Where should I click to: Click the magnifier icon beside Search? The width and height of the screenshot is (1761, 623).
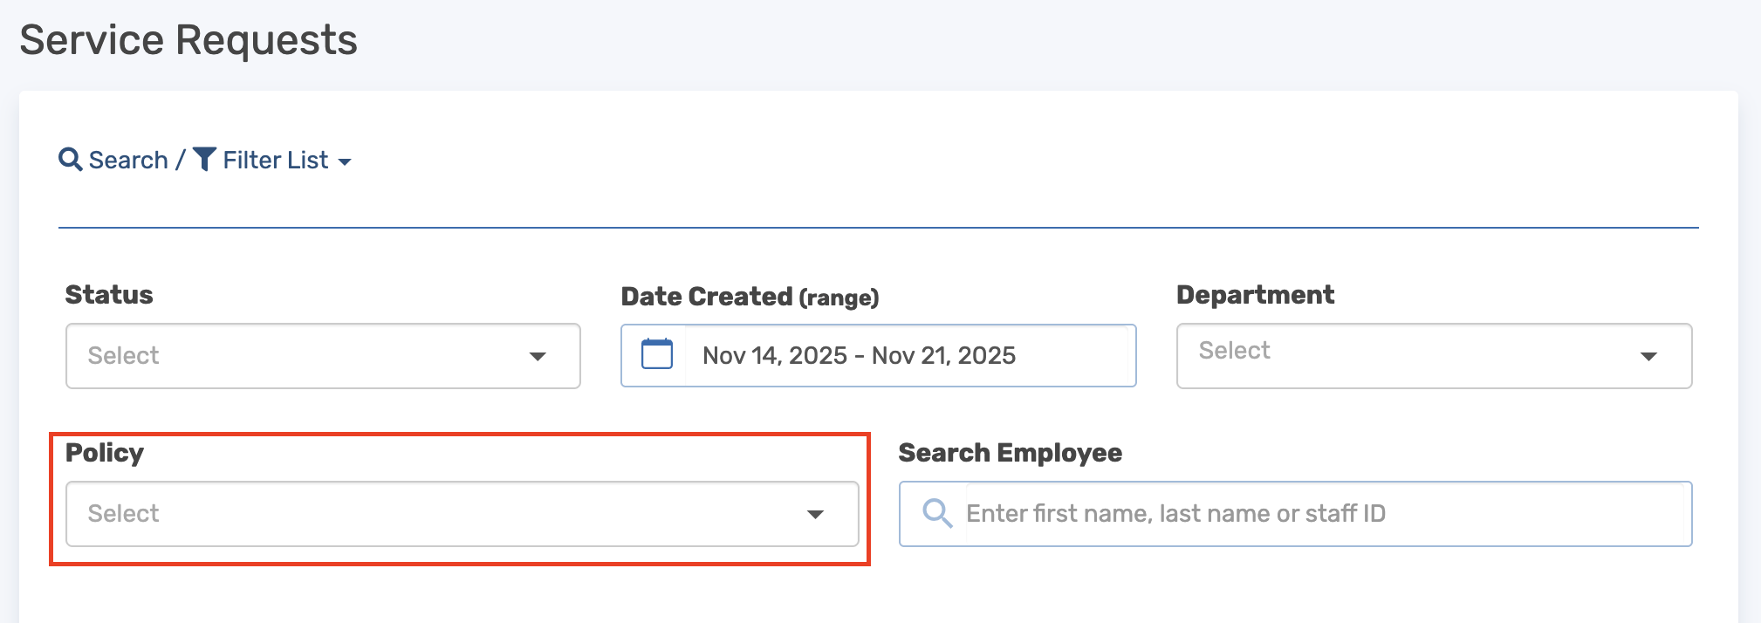(70, 160)
